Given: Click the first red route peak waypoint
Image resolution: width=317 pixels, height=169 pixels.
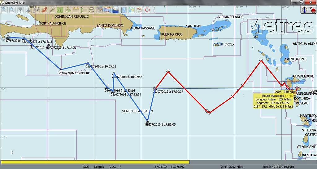Looking at the screenshot, I should [168, 71].
